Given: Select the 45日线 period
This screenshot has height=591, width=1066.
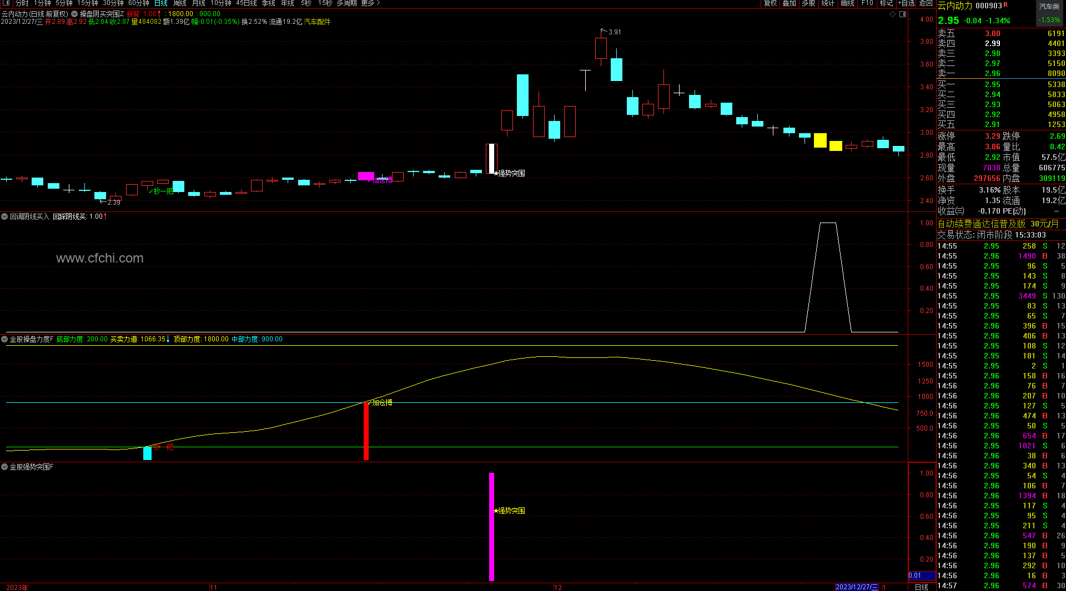Looking at the screenshot, I should pos(247,3).
